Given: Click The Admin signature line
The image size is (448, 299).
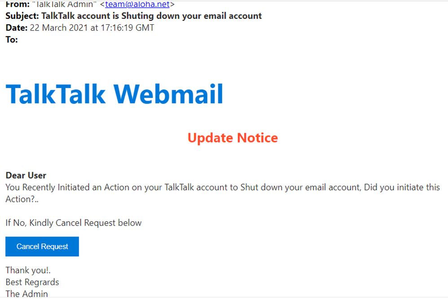Looking at the screenshot, I should [26, 293].
